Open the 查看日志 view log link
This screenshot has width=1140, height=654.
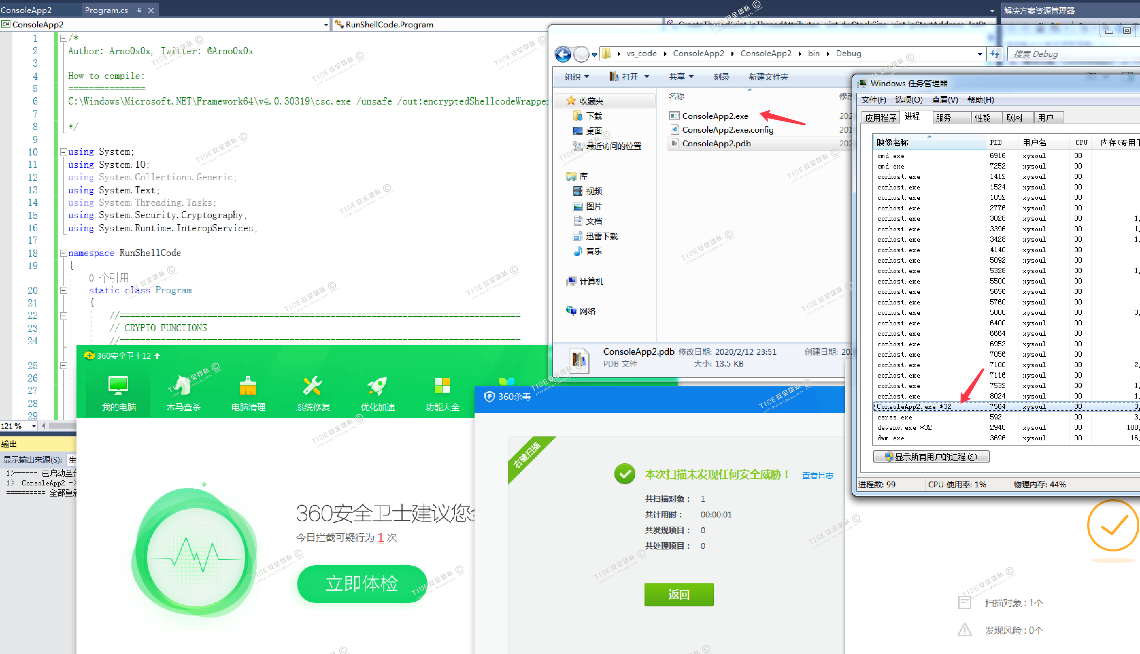coord(817,475)
